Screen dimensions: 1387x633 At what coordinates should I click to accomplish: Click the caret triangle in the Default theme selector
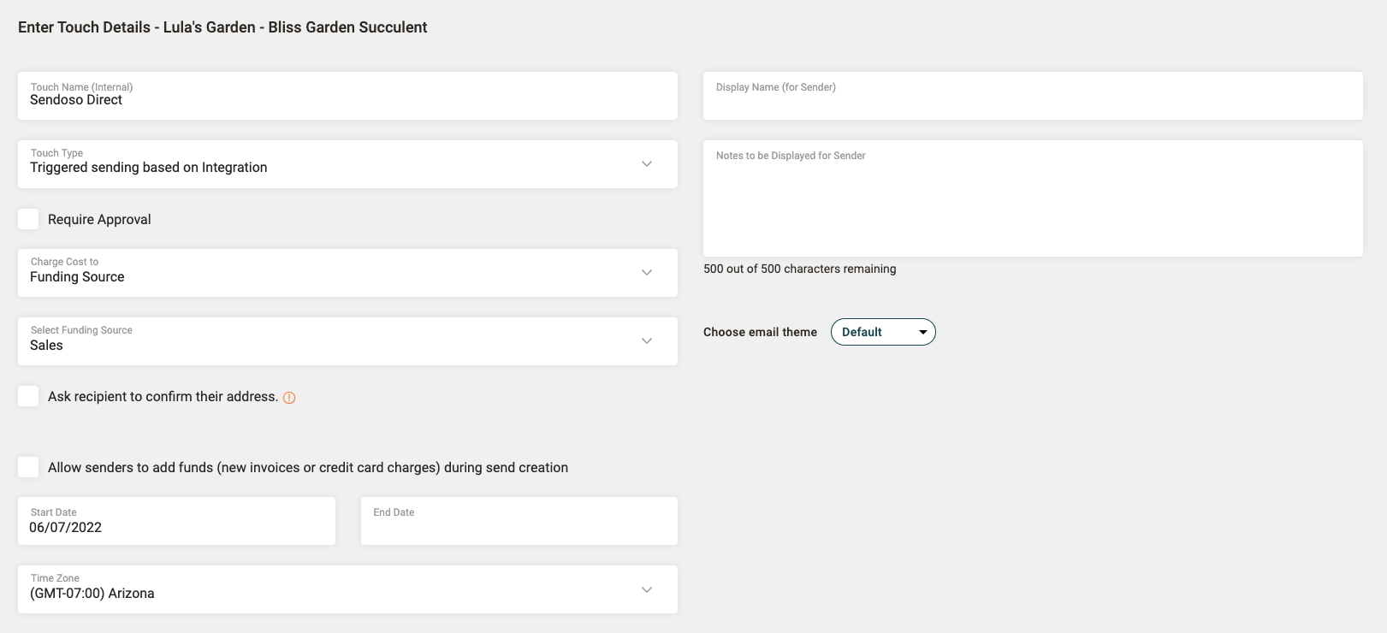[922, 333]
